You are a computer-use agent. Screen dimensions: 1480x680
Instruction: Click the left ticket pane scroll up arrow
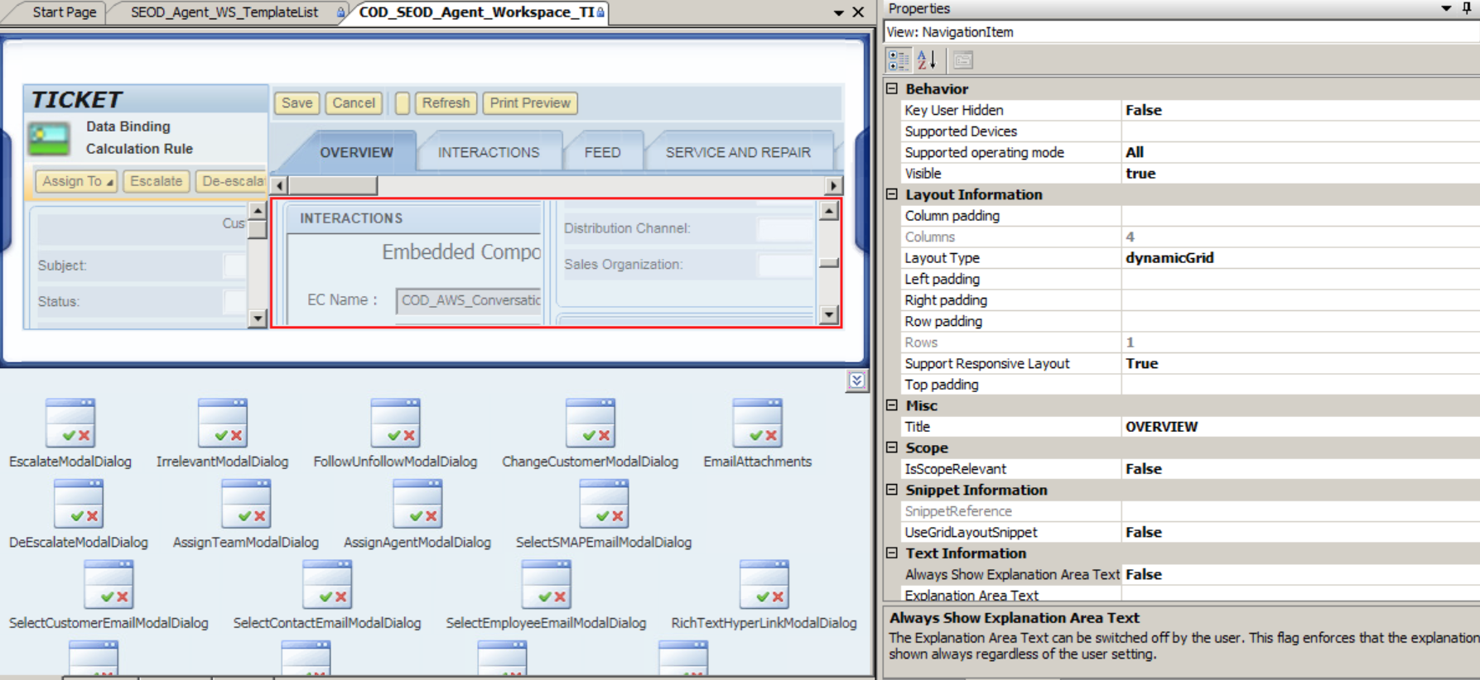tap(258, 211)
